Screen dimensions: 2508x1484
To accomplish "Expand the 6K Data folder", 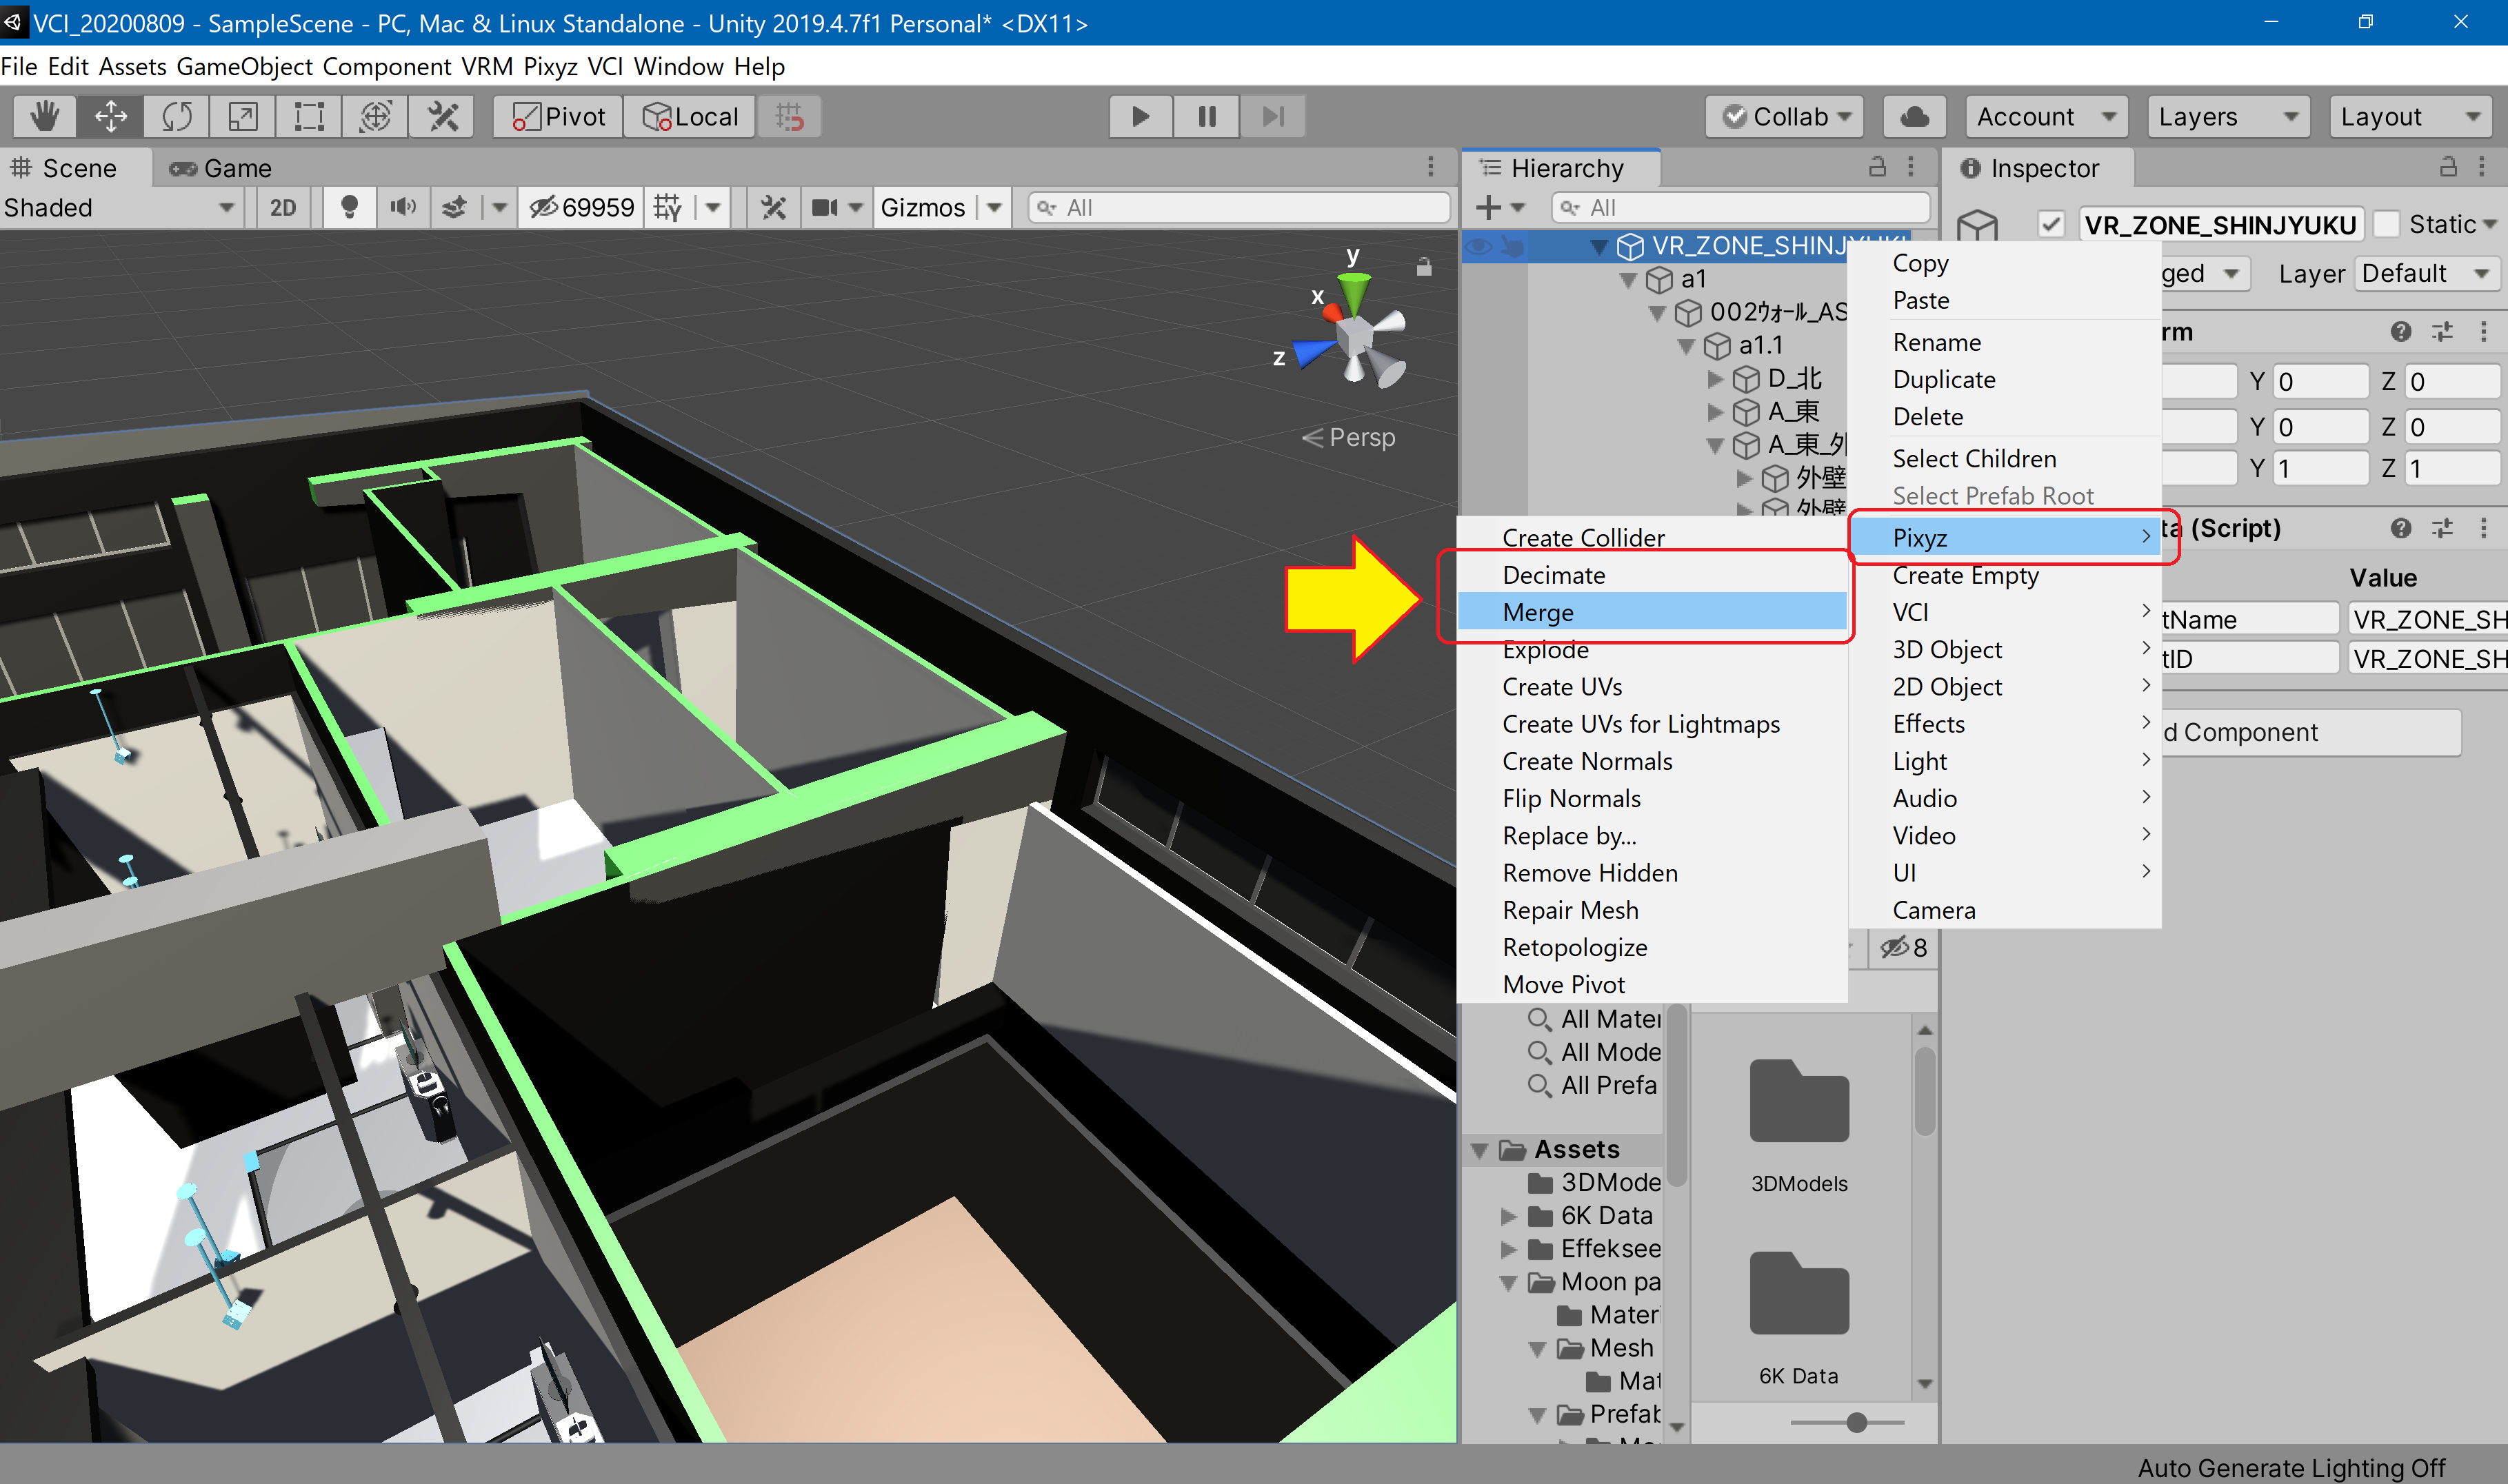I will coord(1507,1216).
